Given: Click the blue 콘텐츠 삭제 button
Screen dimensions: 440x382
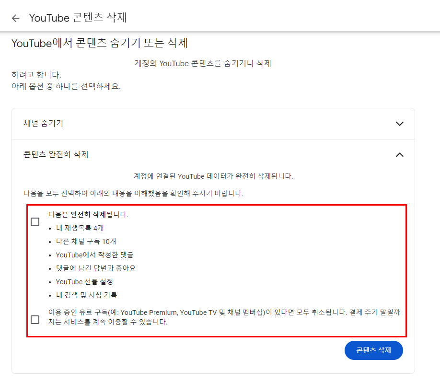Looking at the screenshot, I should [x=373, y=350].
